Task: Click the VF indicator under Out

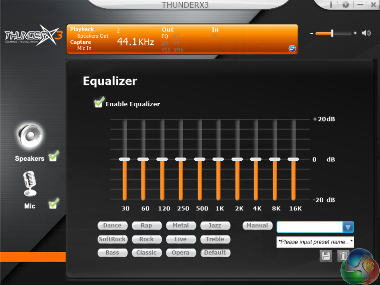Action: pos(176,43)
